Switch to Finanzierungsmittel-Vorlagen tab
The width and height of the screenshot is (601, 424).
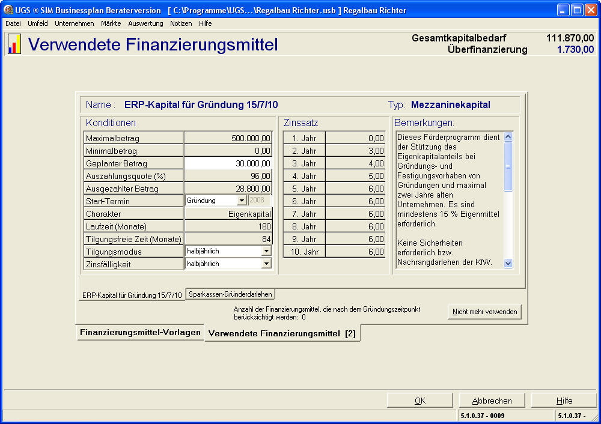point(140,332)
